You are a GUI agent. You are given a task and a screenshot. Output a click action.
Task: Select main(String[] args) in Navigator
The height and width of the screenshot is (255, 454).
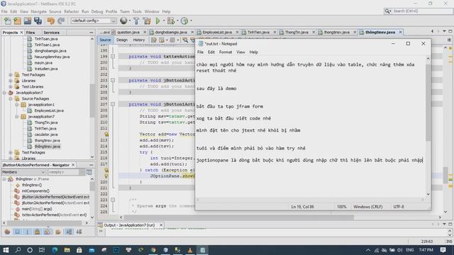[37, 209]
